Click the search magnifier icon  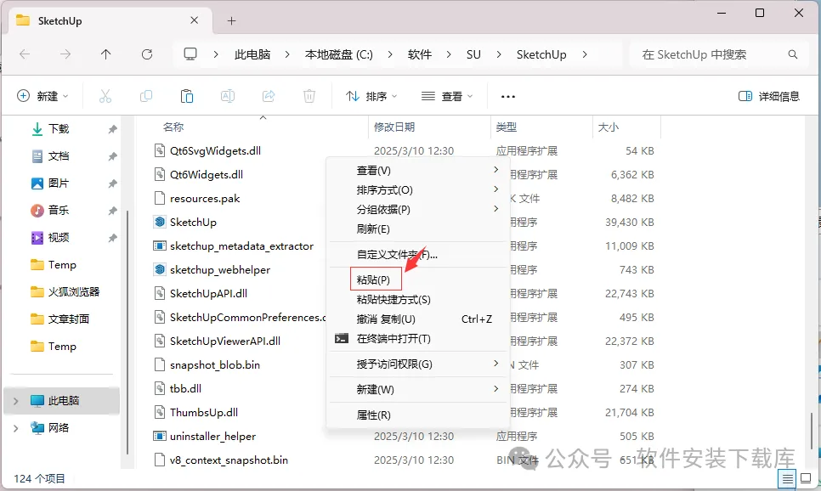pos(793,54)
